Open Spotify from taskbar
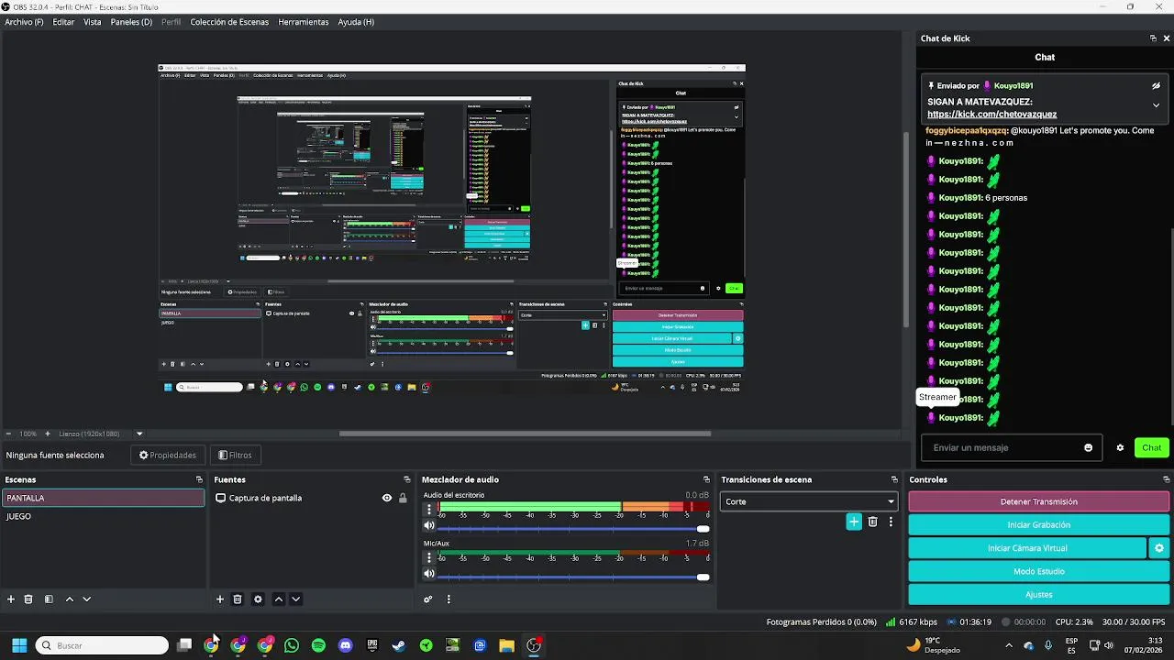Image resolution: width=1174 pixels, height=660 pixels. click(318, 645)
